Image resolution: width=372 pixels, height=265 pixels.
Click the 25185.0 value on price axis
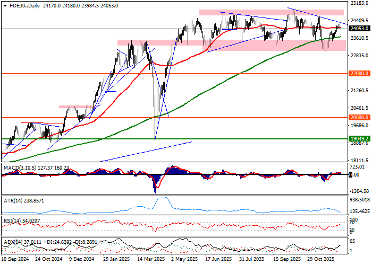coord(360,3)
